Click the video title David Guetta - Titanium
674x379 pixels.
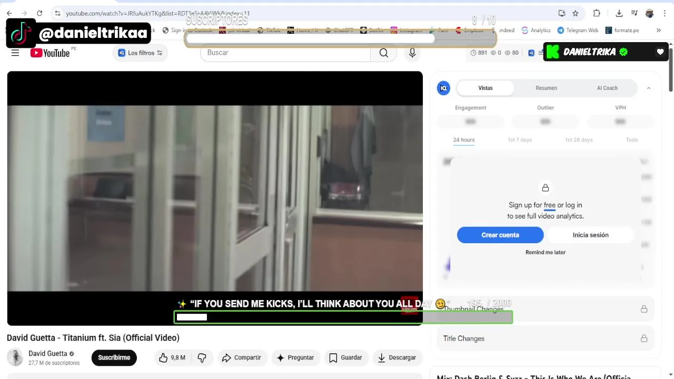(93, 338)
